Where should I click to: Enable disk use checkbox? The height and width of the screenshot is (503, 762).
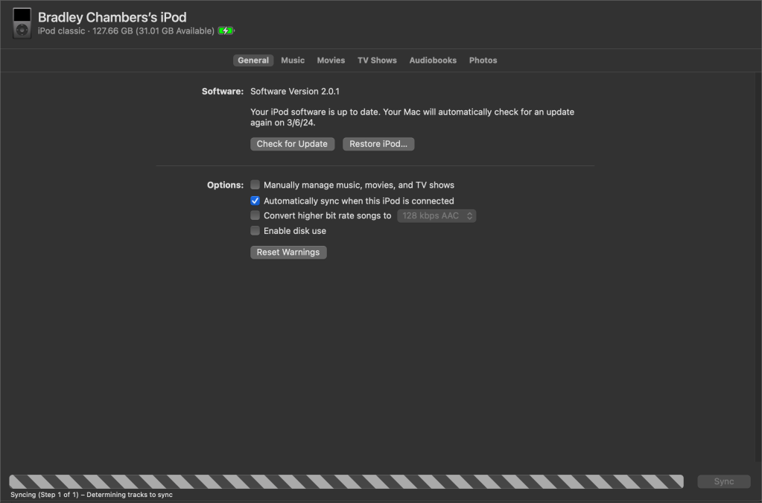(255, 231)
